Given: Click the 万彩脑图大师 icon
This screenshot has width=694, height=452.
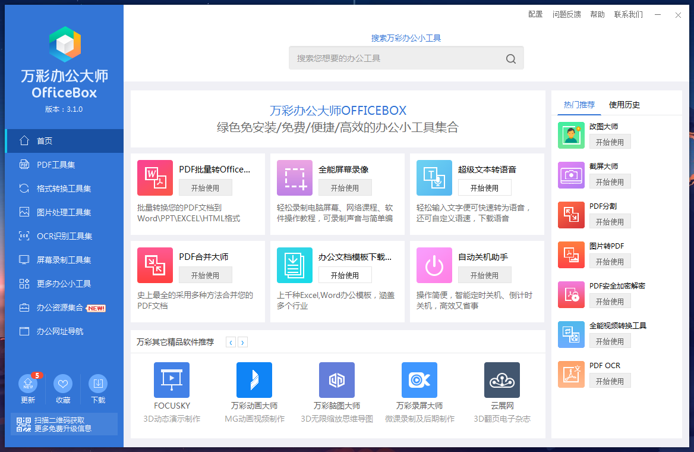Looking at the screenshot, I should pos(337,380).
